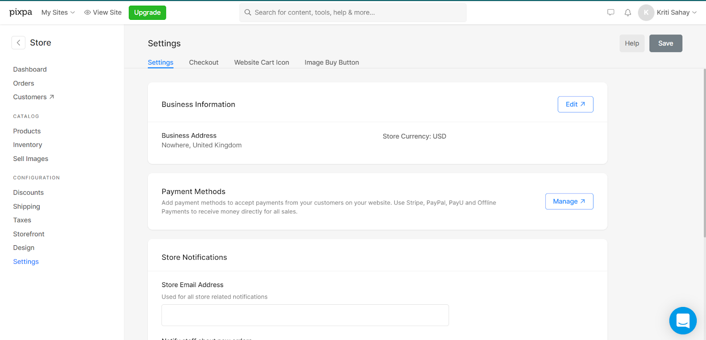Select the Settings tab
Screen dimensions: 706x340
(161, 63)
